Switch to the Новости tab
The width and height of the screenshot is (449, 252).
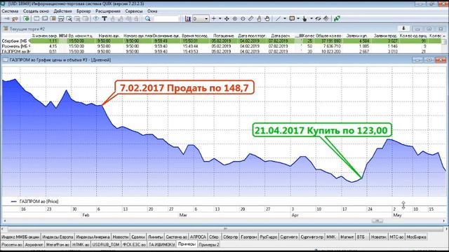click(120, 237)
